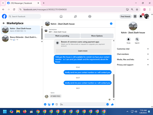153x115 pixels.
Task: Click the page scrollbar down arrow
Action: click(x=152, y=107)
